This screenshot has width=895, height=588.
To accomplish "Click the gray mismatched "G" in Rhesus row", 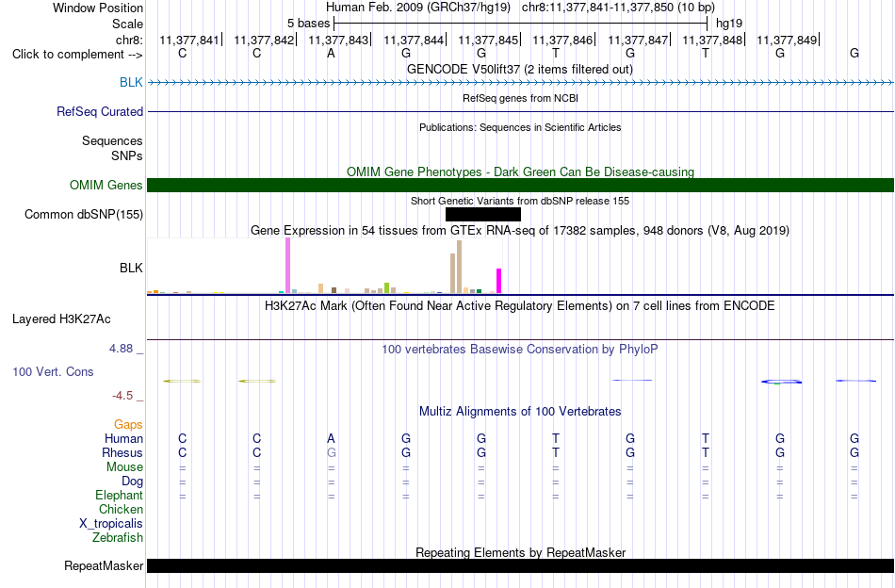I will pyautogui.click(x=331, y=452).
